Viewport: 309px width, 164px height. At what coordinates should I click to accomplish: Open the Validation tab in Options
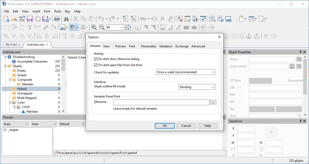166,46
